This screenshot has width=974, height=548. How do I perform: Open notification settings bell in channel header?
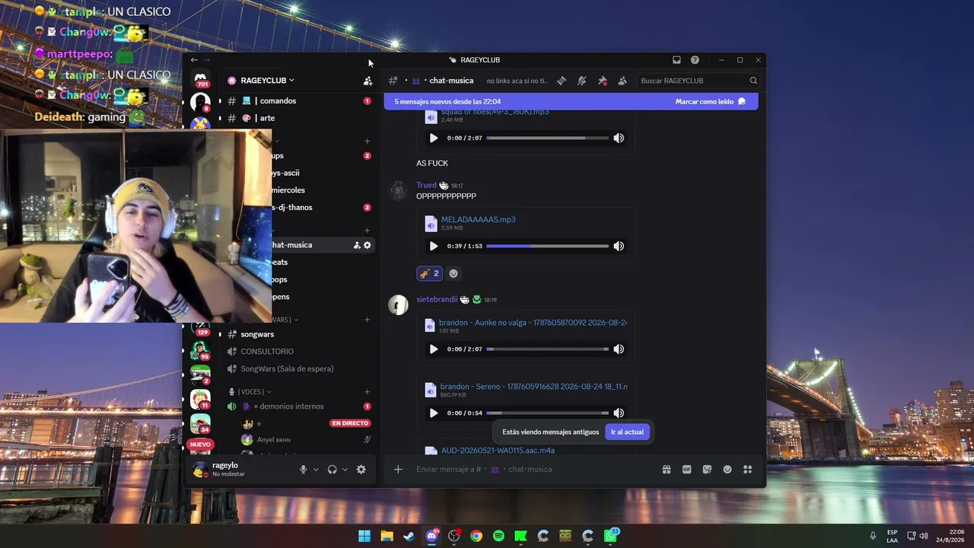(x=581, y=81)
